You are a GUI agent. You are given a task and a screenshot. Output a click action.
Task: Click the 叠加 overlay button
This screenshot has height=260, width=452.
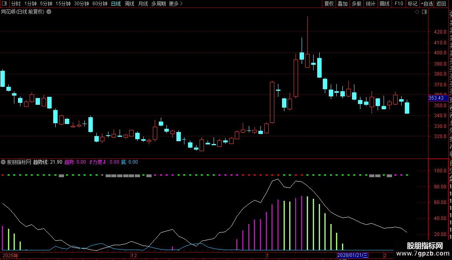click(x=343, y=4)
